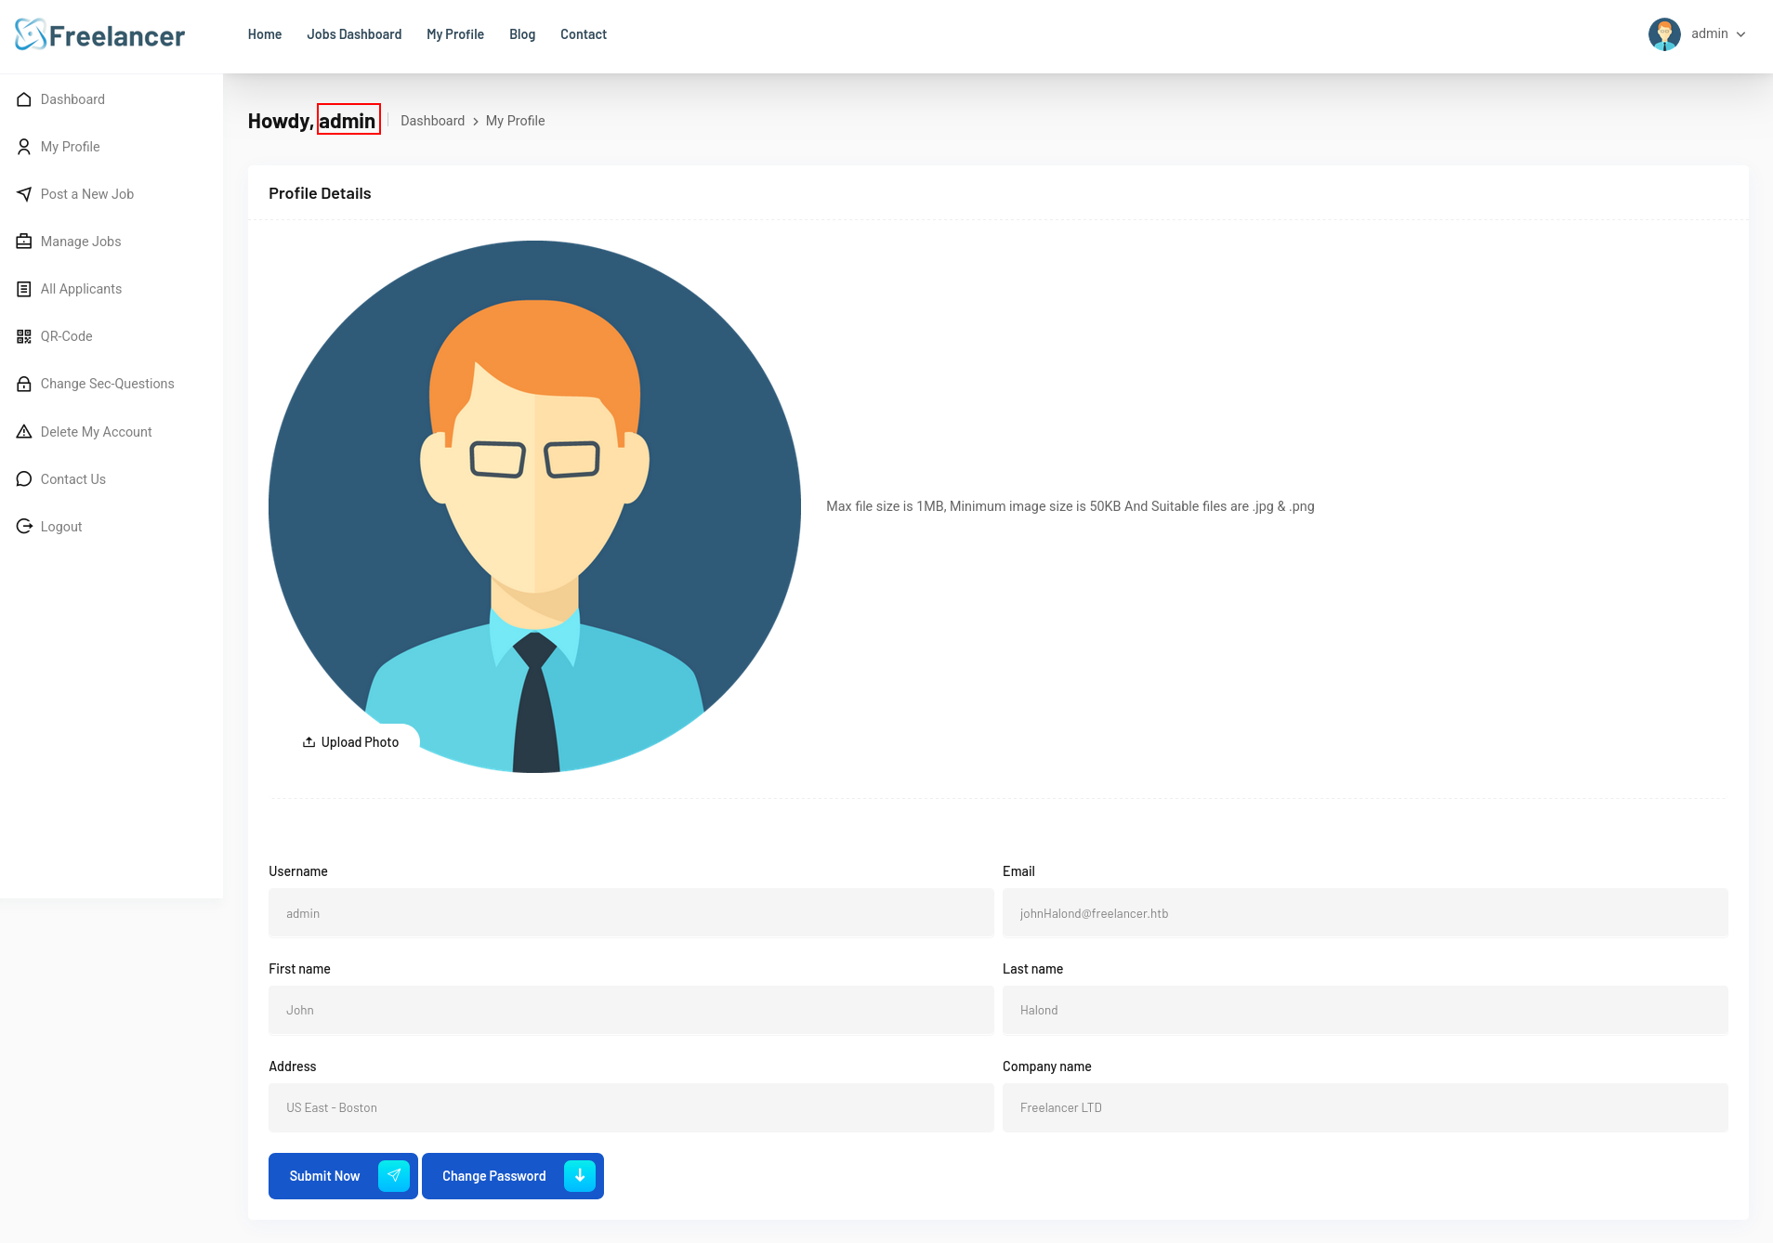This screenshot has width=1773, height=1243.
Task: Click the briefcase icon beside Manage Jobs
Action: click(24, 242)
